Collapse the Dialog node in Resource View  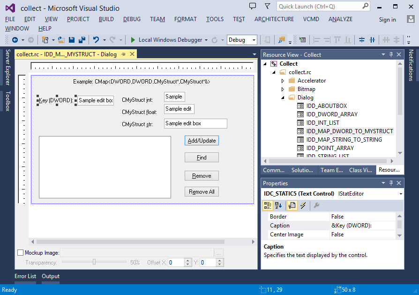tap(283, 97)
